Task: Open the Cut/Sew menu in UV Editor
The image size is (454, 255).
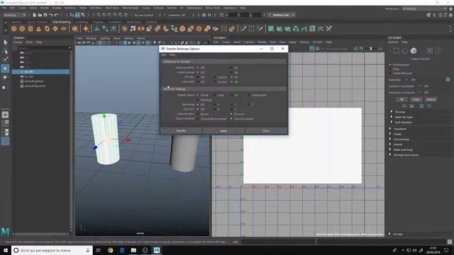Action: pos(249,42)
